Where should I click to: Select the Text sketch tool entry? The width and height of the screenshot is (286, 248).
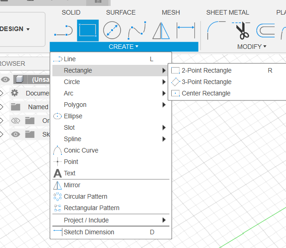click(111, 173)
